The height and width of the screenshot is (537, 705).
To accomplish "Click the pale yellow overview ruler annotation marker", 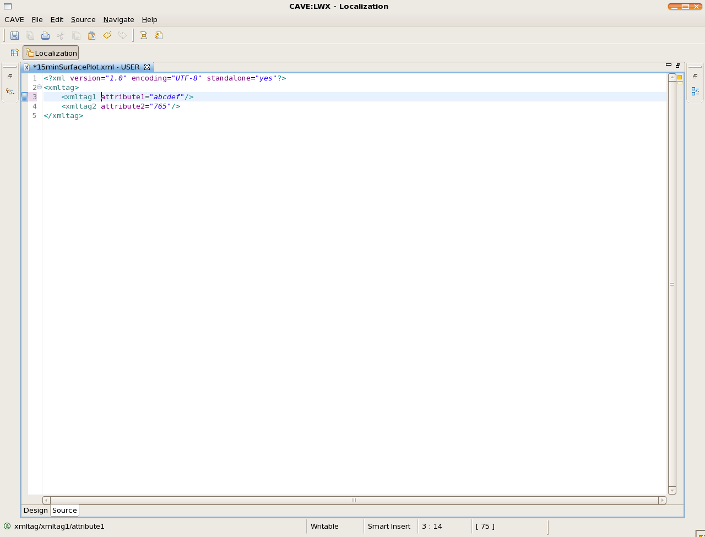I will tap(680, 83).
